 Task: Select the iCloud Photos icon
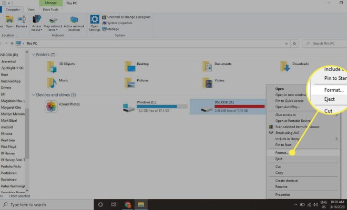click(x=51, y=107)
